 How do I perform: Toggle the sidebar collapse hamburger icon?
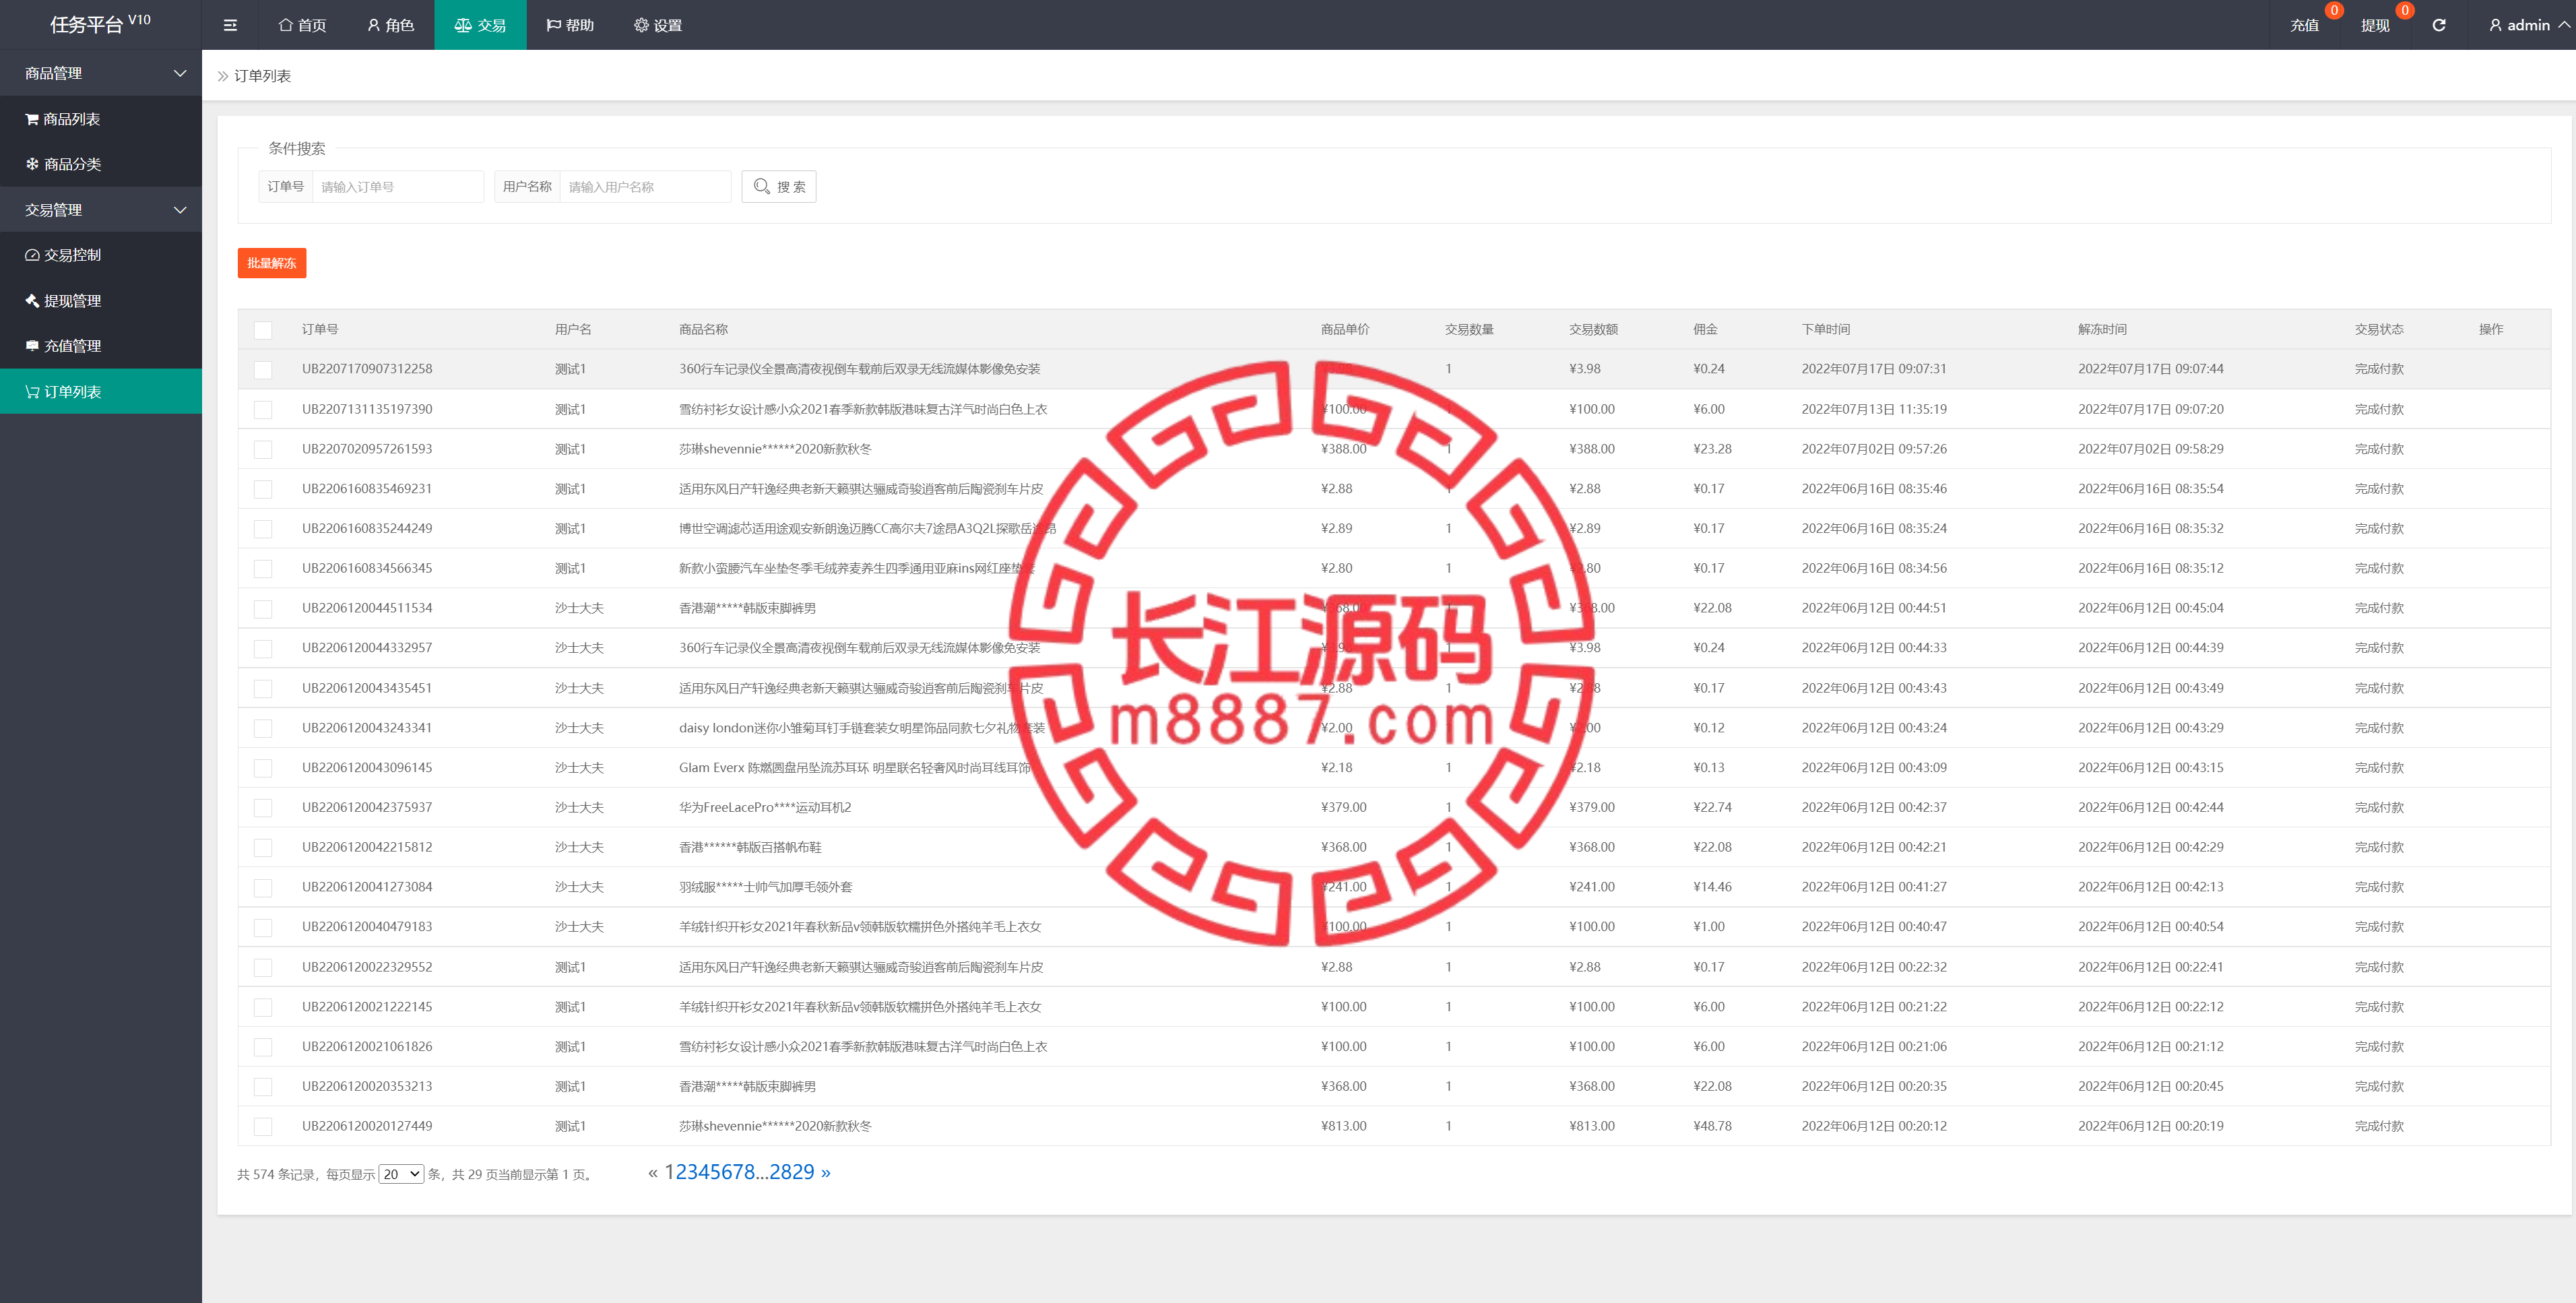click(230, 25)
